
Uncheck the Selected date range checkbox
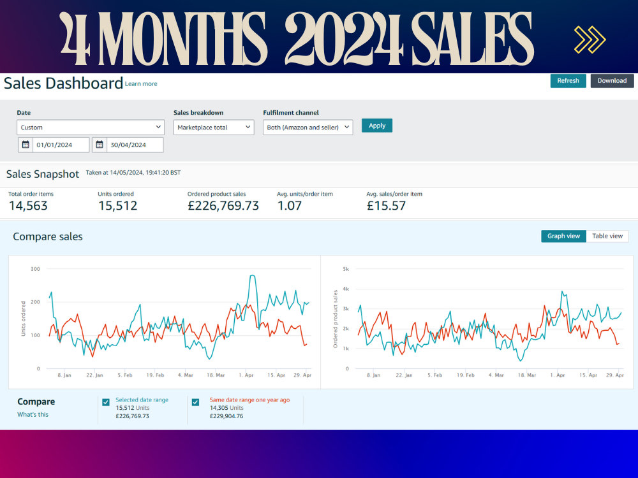(x=106, y=402)
